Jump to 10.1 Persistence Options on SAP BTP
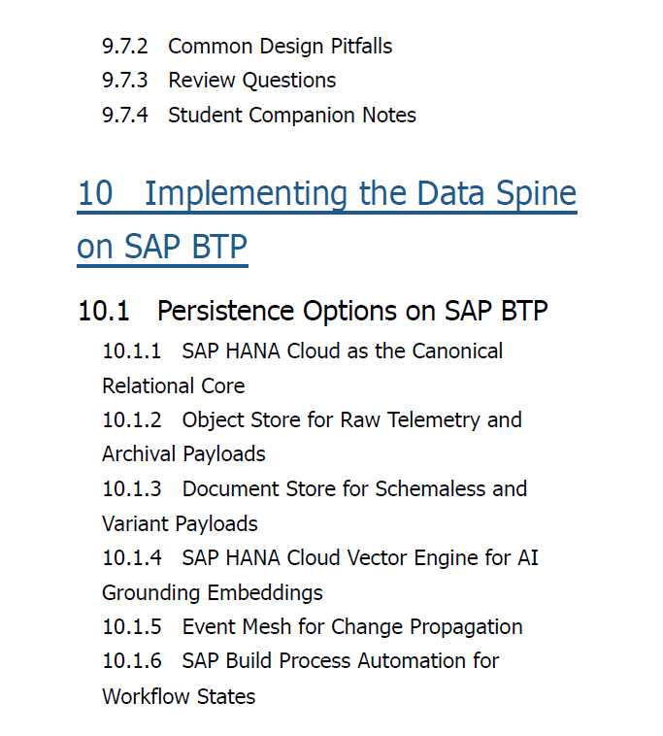The image size is (663, 736). pos(313,312)
